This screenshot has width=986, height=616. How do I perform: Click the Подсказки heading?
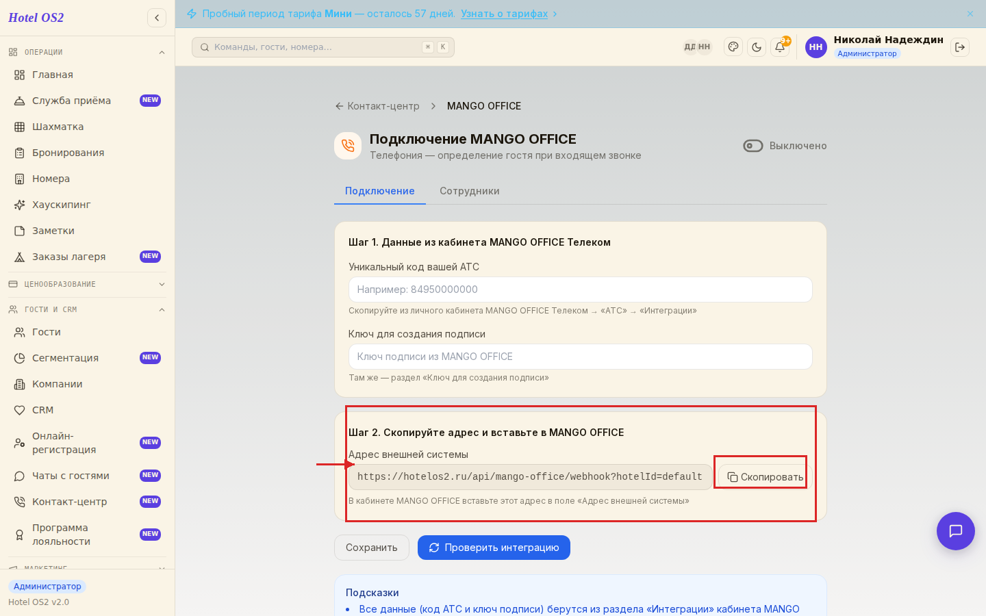pyautogui.click(x=372, y=593)
